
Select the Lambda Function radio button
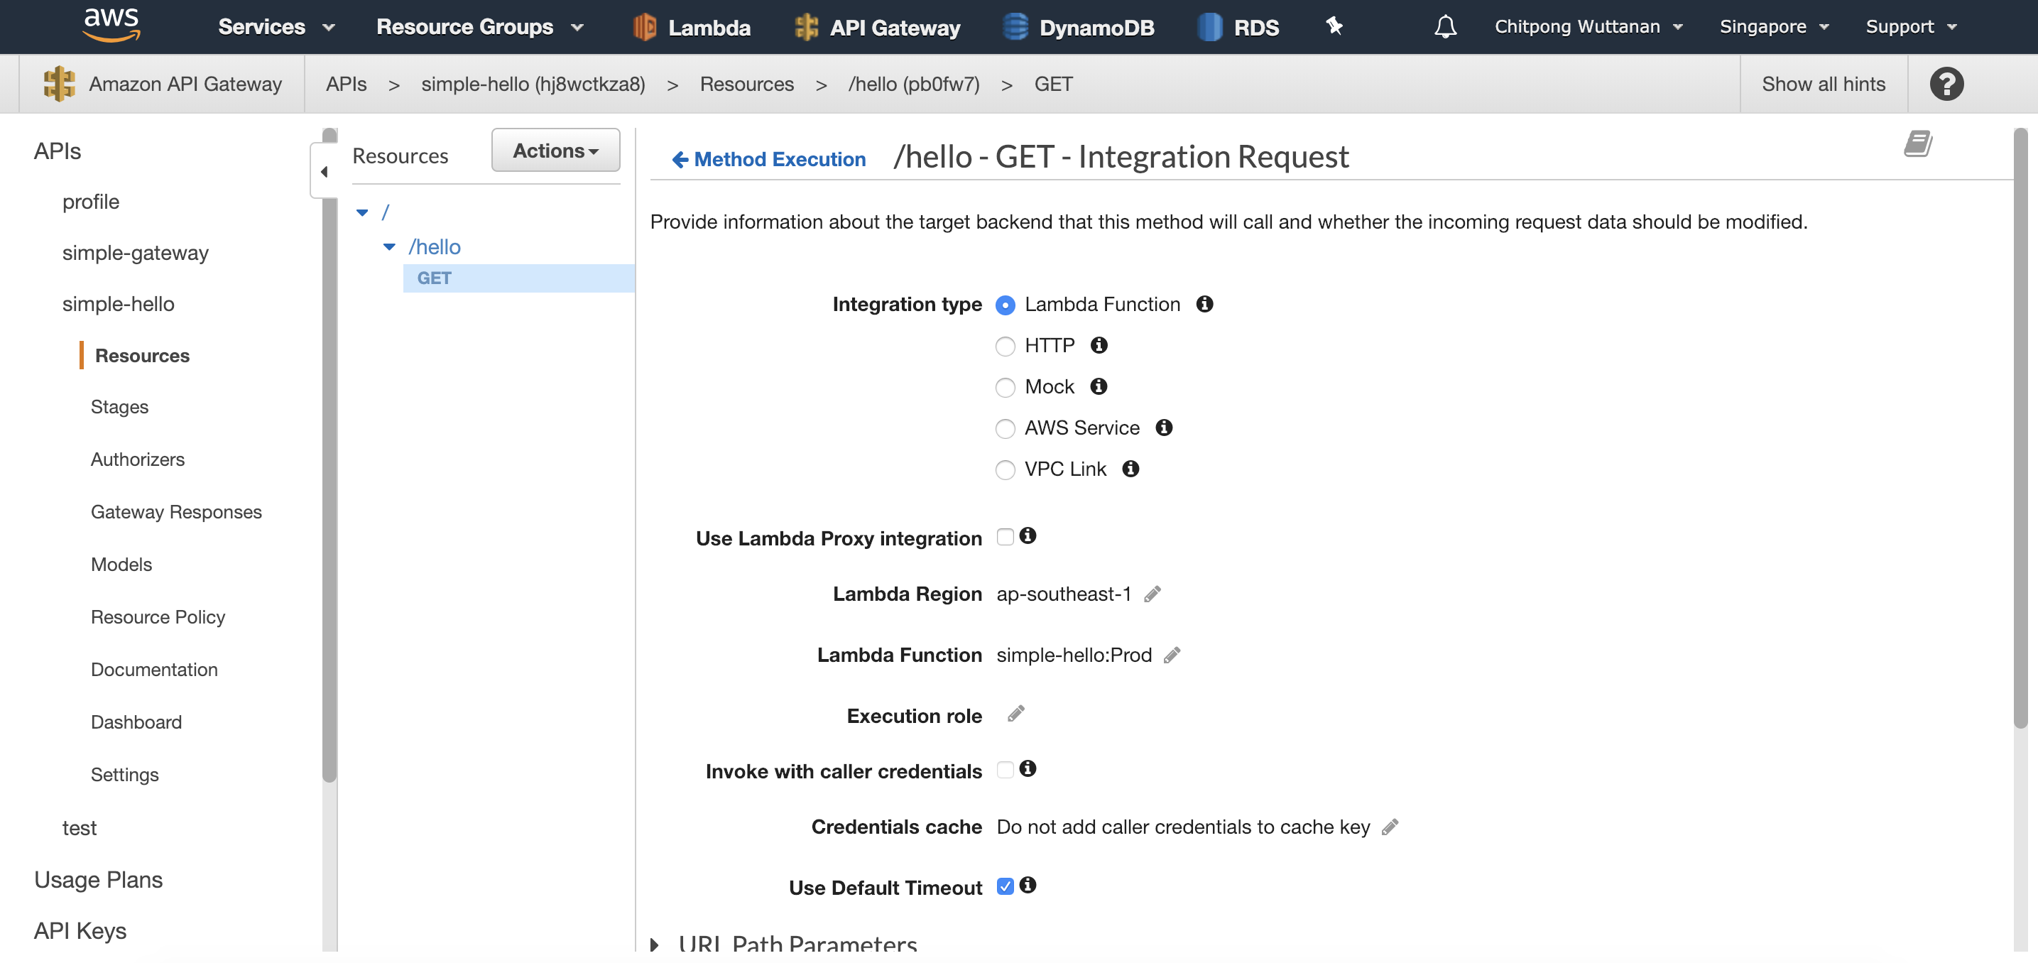pyautogui.click(x=1005, y=305)
